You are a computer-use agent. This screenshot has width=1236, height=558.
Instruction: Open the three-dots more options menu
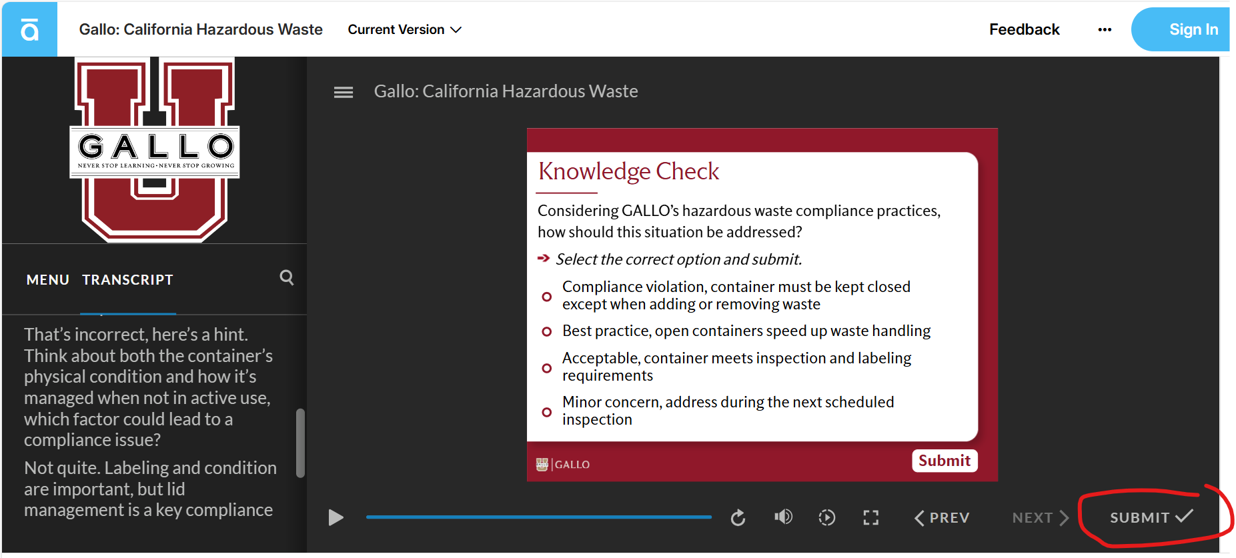(x=1105, y=29)
